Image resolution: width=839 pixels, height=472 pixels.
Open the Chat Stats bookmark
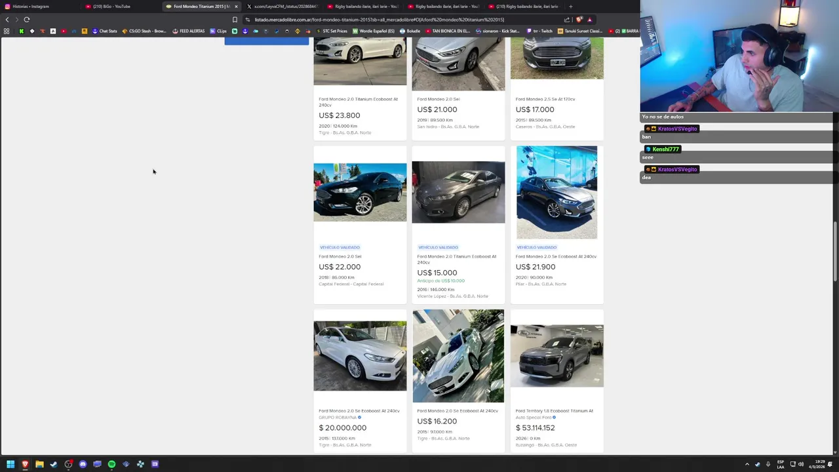(x=104, y=31)
